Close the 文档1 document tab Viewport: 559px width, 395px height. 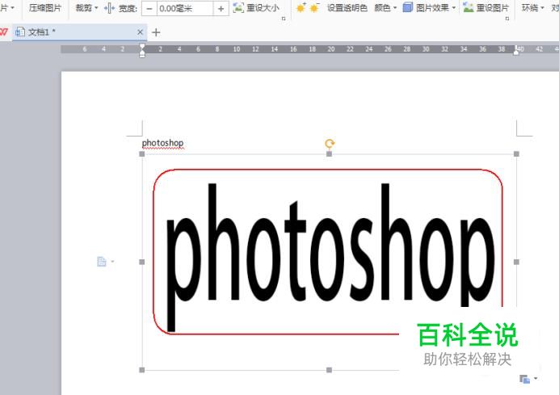tap(140, 32)
